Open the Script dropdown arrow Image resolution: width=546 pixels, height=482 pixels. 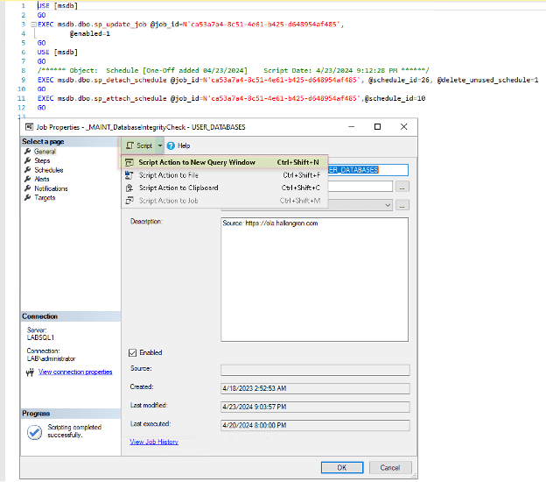tap(159, 145)
